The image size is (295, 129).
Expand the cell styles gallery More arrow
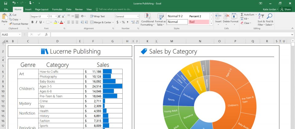tap(211, 23)
